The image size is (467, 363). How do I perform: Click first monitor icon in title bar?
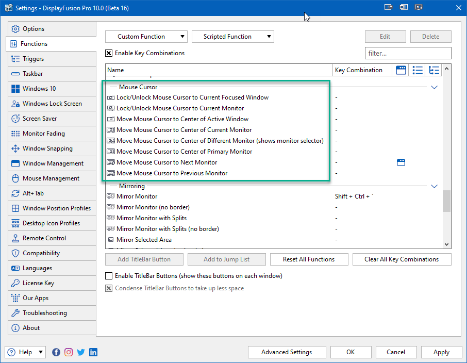coord(388,7)
